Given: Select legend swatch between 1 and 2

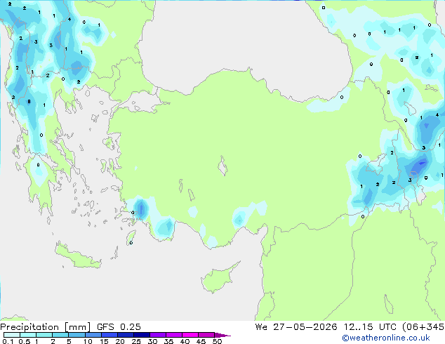Looking at the screenshot, I should (44, 335).
